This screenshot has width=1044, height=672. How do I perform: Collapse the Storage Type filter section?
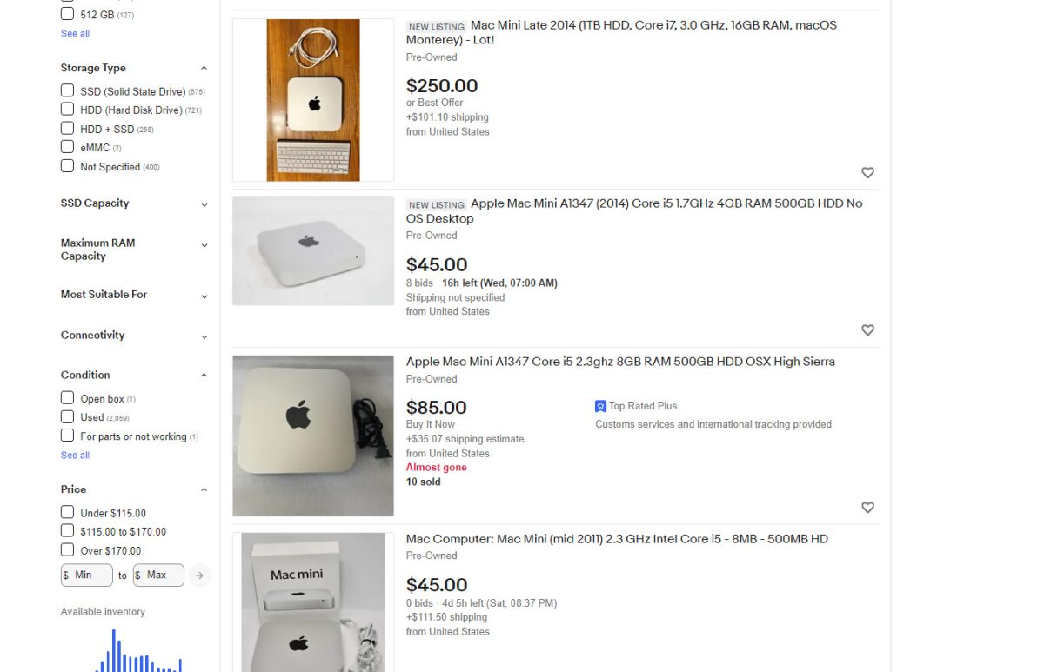pos(204,68)
